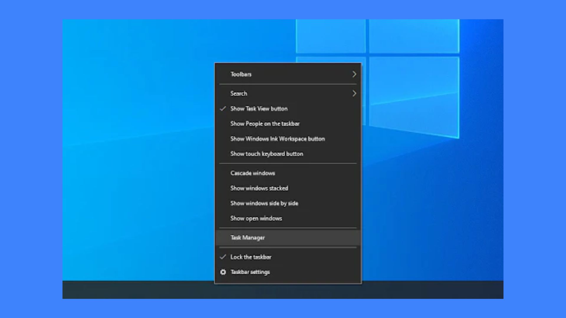Expand the Search submenu chevron
The image size is (566, 318).
coord(354,94)
